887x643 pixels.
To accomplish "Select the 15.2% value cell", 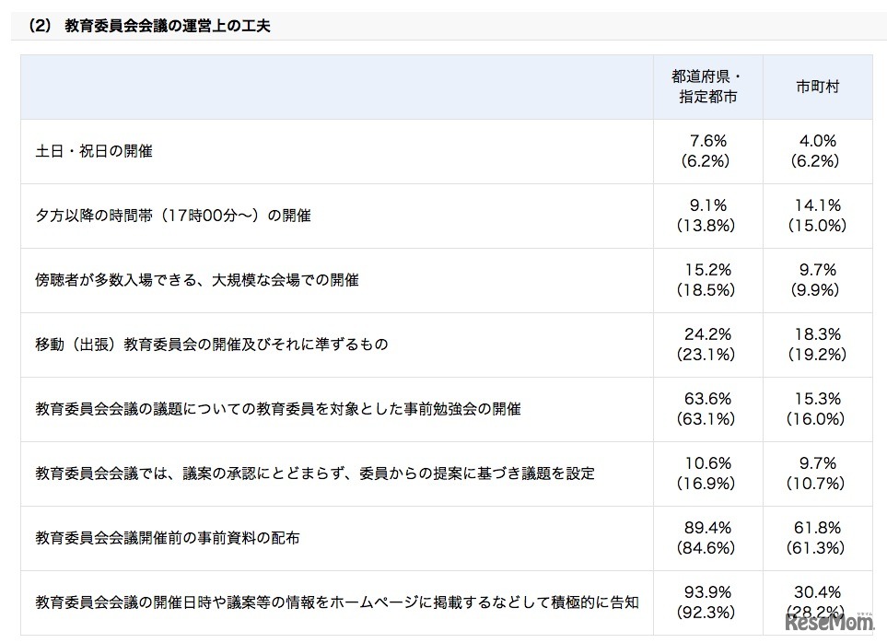I will (708, 270).
